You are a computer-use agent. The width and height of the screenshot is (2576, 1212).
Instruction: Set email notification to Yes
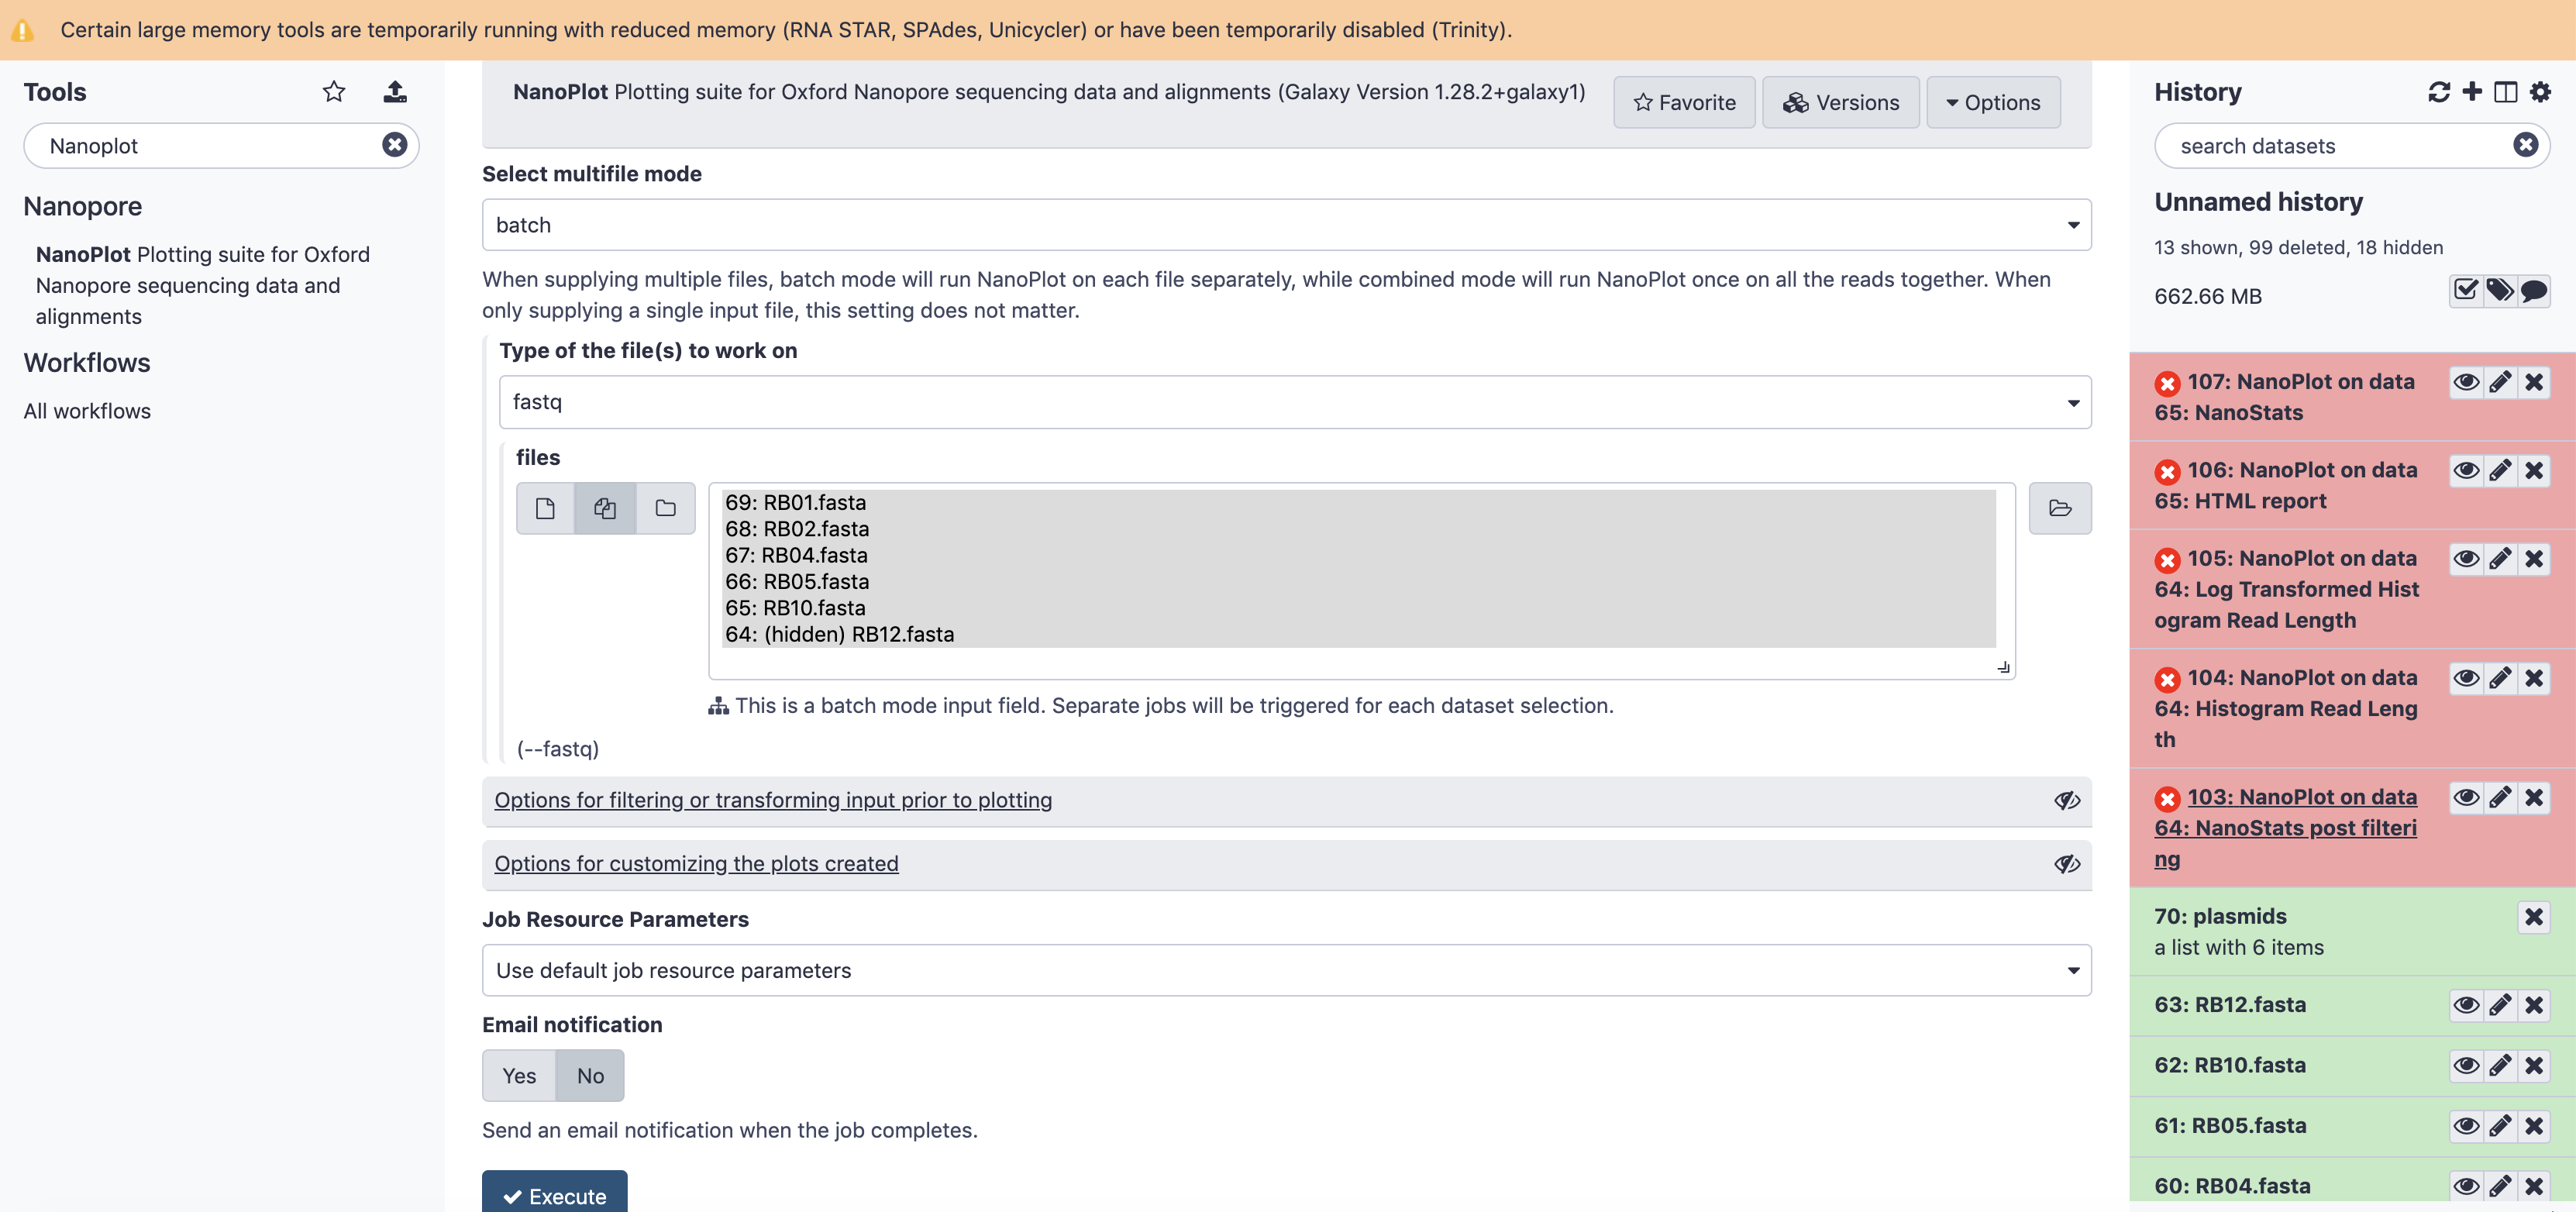click(519, 1076)
